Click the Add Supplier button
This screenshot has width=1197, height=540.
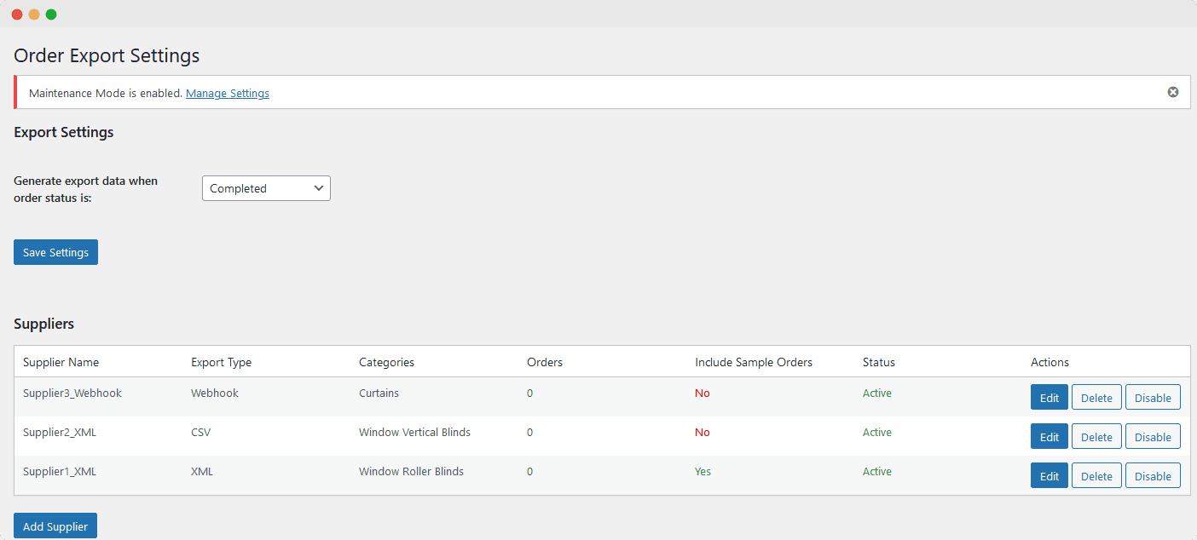(55, 526)
